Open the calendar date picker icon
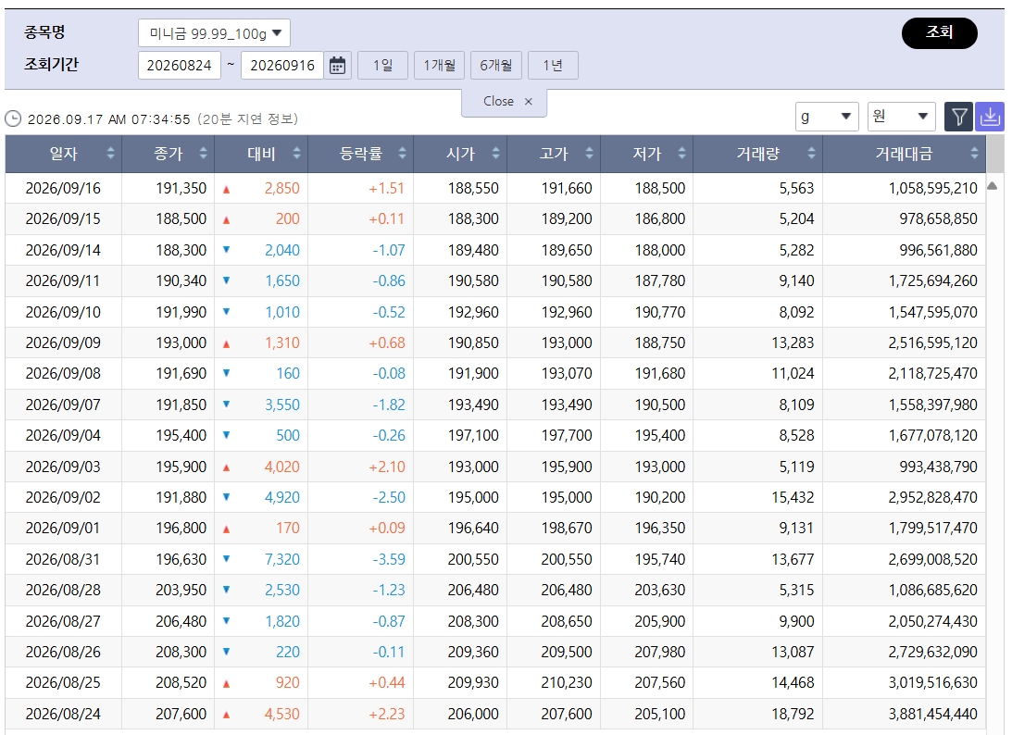The image size is (1012, 735). 338,65
